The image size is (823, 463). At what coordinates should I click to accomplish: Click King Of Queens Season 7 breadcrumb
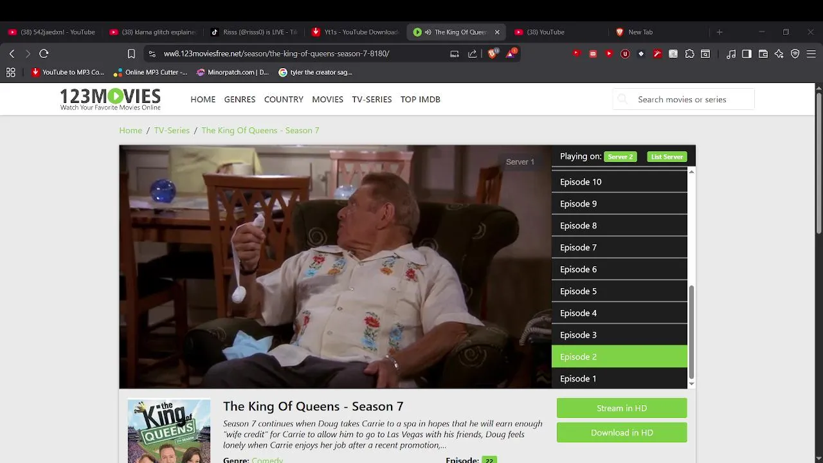pos(260,131)
